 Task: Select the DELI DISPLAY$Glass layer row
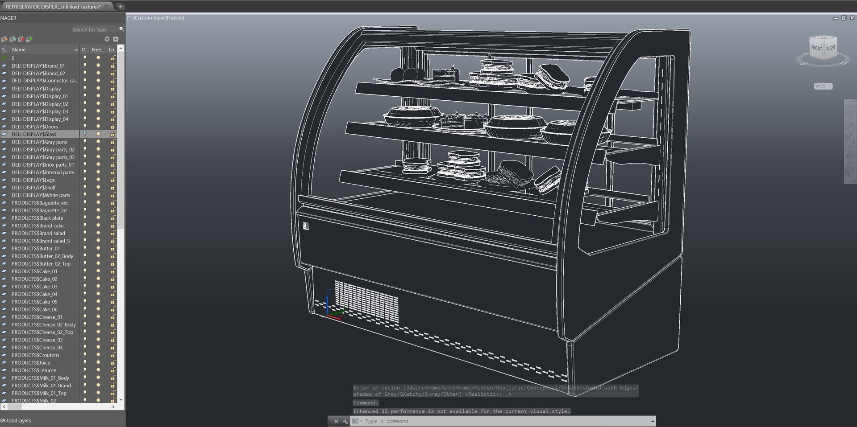(58, 134)
